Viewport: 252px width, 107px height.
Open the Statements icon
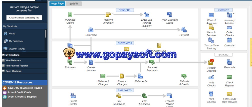[x=140, y=76]
